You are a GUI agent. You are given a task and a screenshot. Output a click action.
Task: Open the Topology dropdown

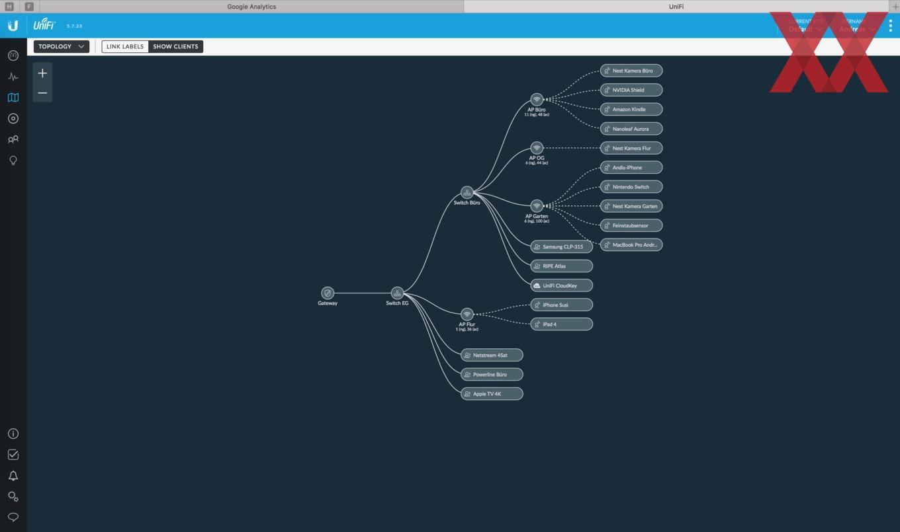[x=62, y=46]
